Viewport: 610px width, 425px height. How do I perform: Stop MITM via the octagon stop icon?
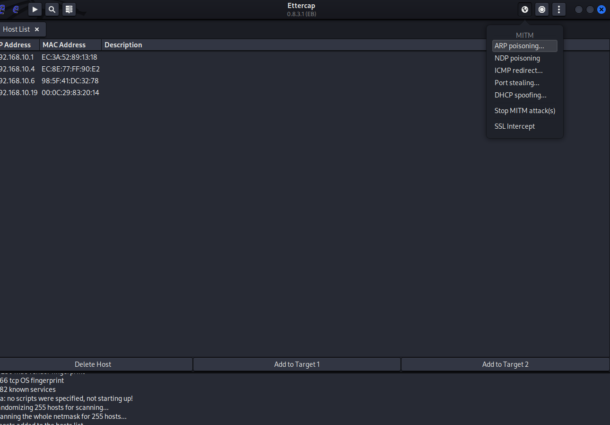542,9
